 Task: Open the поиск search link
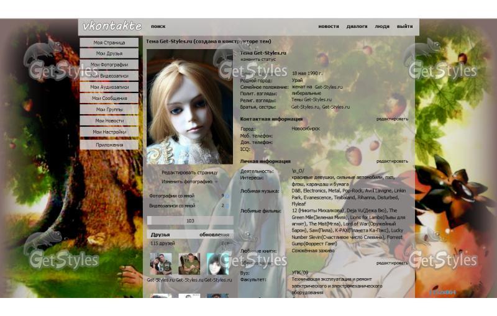(158, 27)
